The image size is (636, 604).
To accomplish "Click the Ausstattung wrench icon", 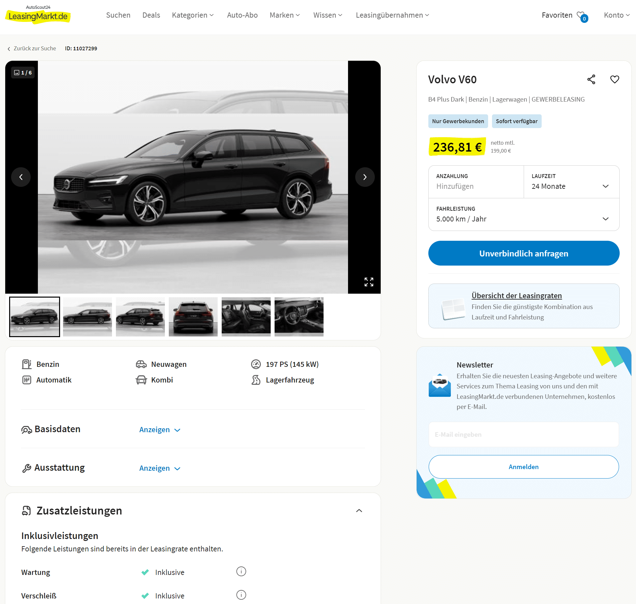I will pyautogui.click(x=26, y=468).
